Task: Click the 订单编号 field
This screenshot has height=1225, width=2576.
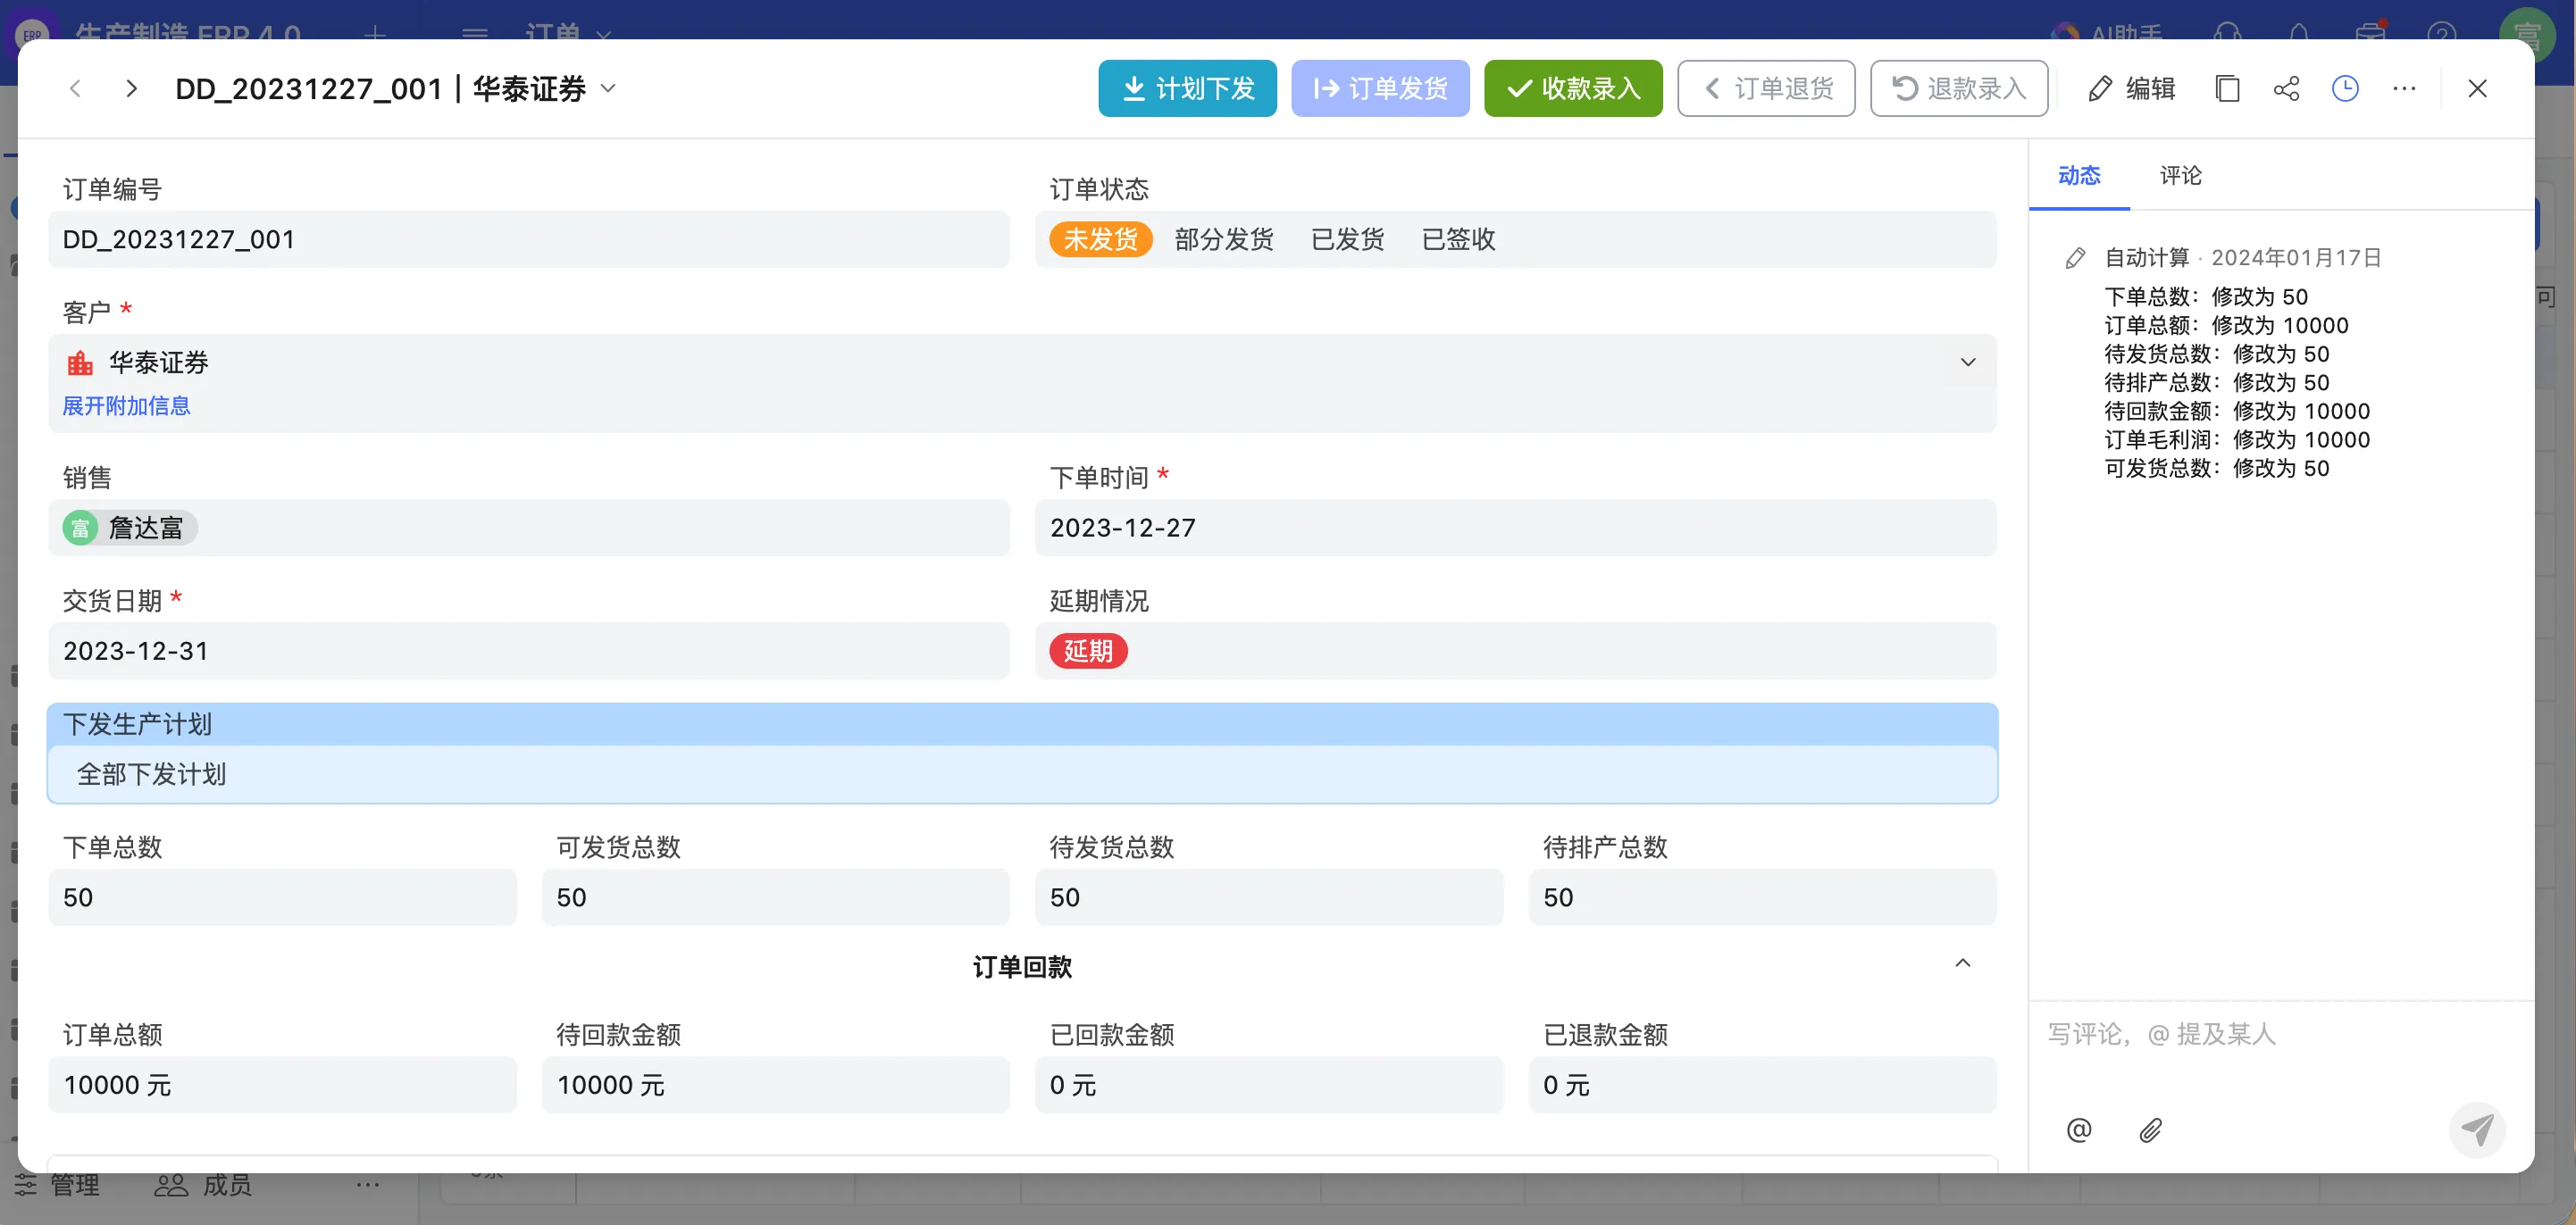Action: (529, 240)
